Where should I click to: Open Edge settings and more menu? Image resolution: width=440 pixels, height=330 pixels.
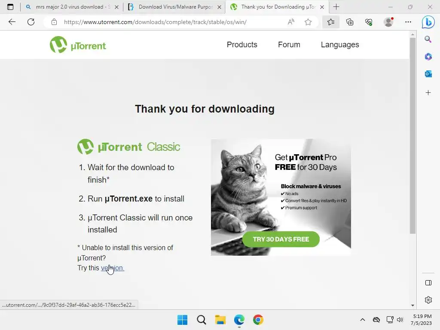coord(408,22)
